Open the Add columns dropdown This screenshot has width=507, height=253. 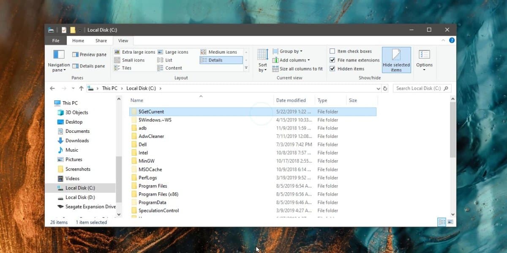tap(291, 60)
